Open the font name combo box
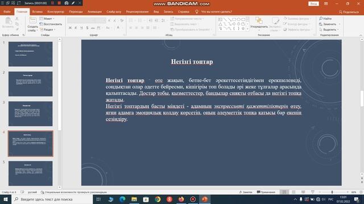 [81, 20]
